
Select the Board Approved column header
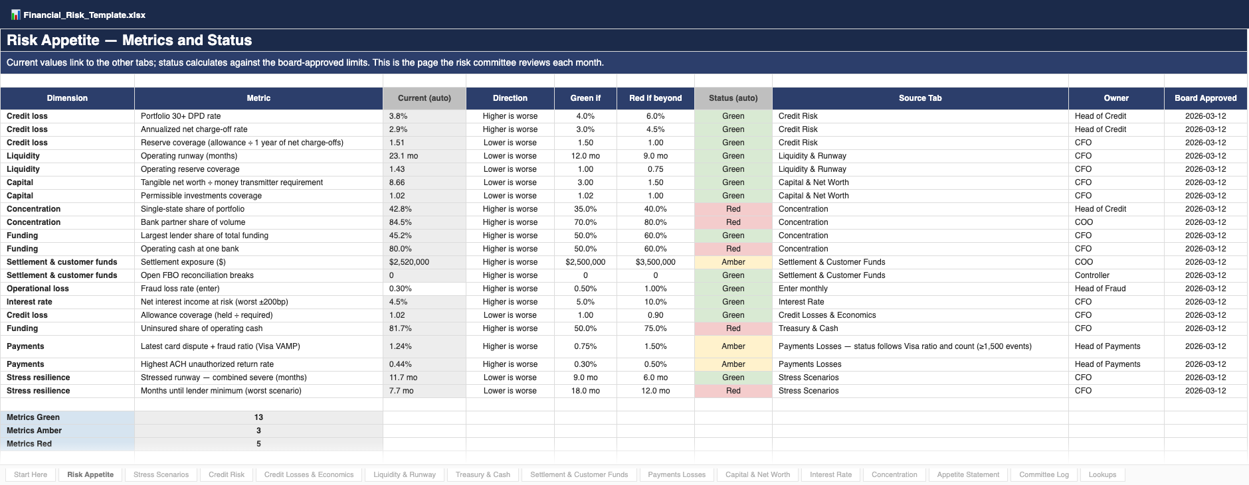[1206, 98]
